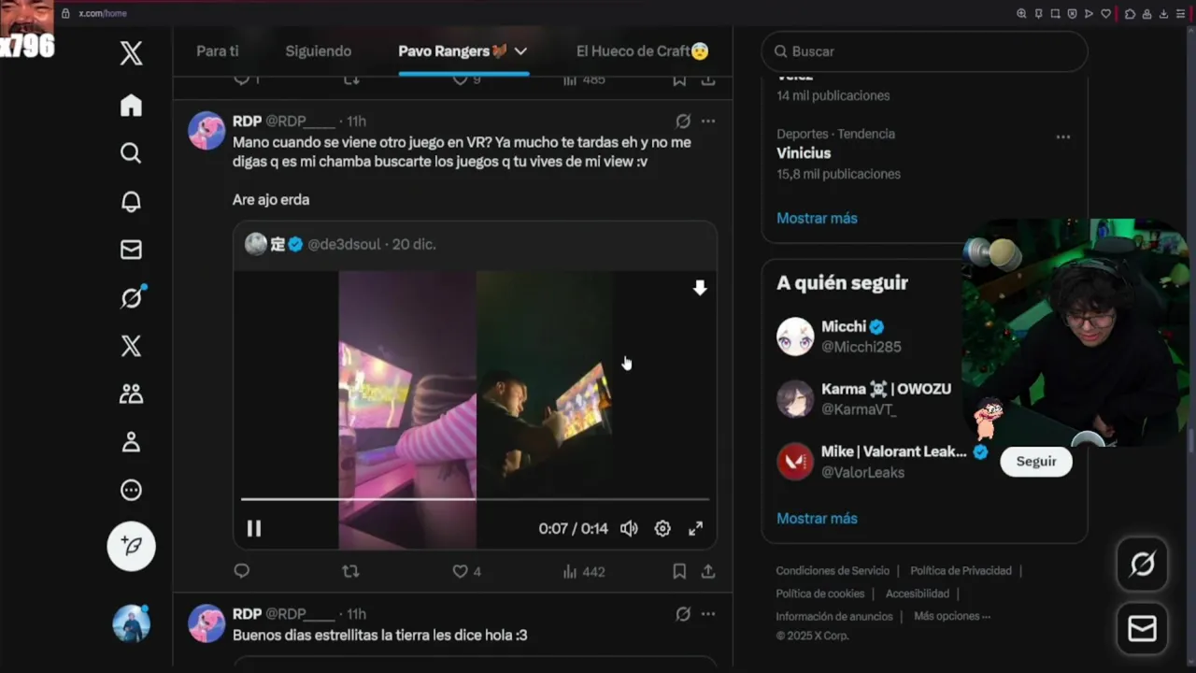Enter fullscreen on the video

(x=696, y=529)
